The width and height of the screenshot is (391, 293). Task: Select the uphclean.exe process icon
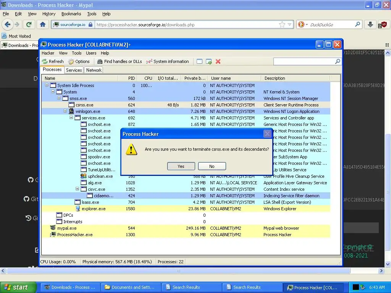[84, 176]
